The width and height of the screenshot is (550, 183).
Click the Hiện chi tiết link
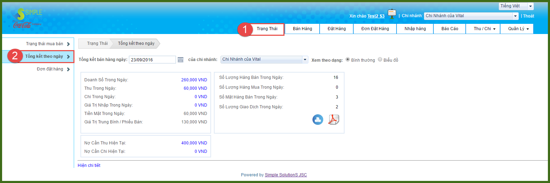(89, 165)
